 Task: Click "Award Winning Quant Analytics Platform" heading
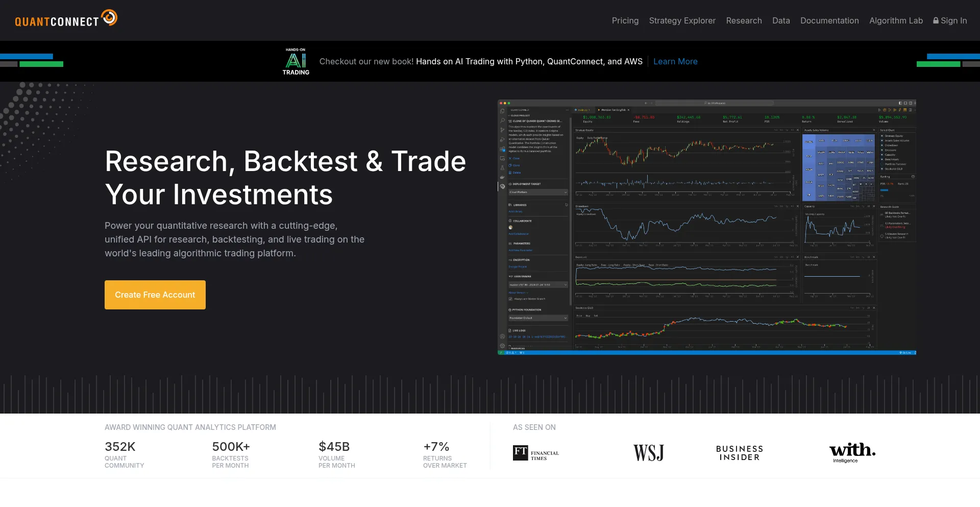190,427
